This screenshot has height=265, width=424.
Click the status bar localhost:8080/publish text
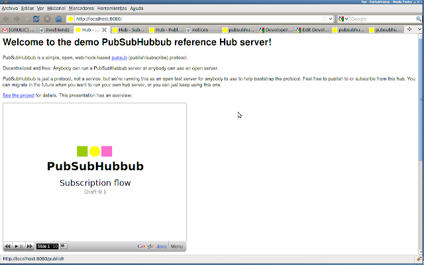pyautogui.click(x=33, y=259)
